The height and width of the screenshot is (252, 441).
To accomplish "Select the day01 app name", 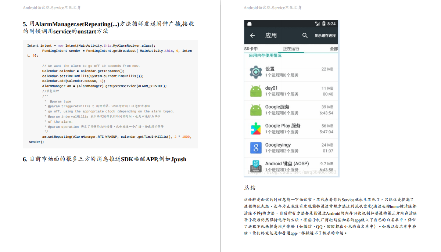I will coord(272,88).
